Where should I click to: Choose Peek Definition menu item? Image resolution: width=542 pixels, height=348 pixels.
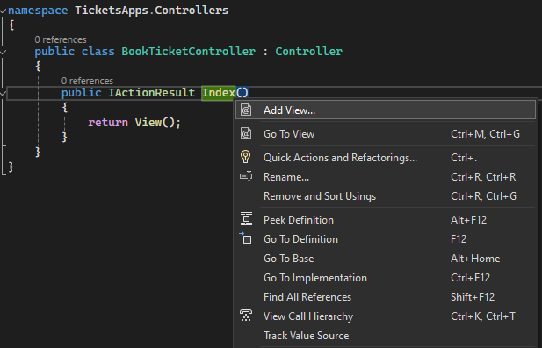tap(386, 220)
